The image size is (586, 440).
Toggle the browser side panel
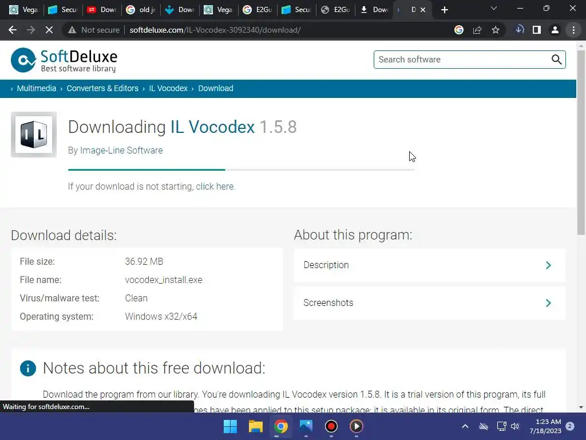537,30
